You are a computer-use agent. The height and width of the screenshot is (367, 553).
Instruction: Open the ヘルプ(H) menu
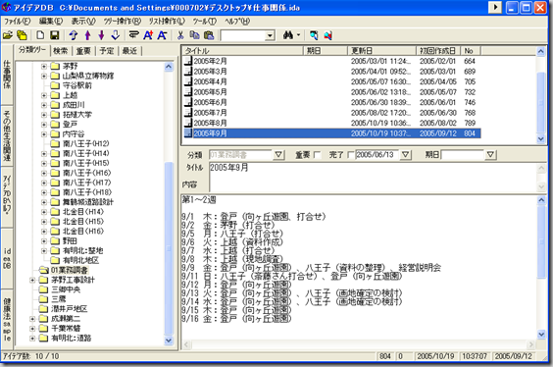tap(237, 22)
